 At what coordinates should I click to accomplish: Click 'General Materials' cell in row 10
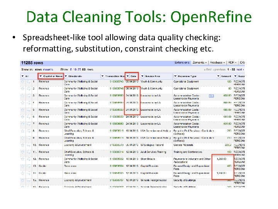pyautogui.click(x=183, y=145)
